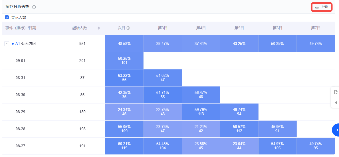Click the 第7日 column header

316,28
